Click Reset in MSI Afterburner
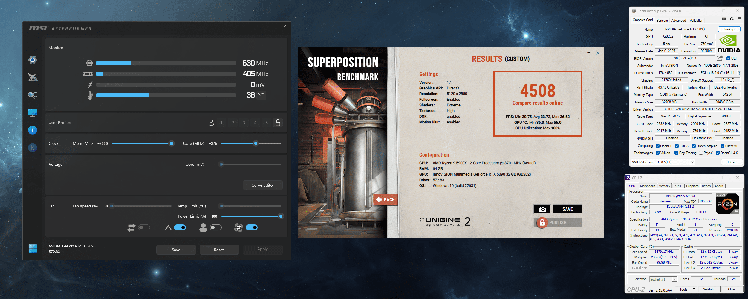 [219, 250]
